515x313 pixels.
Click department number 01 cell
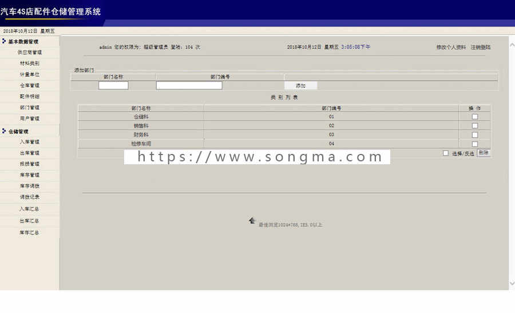coord(331,117)
